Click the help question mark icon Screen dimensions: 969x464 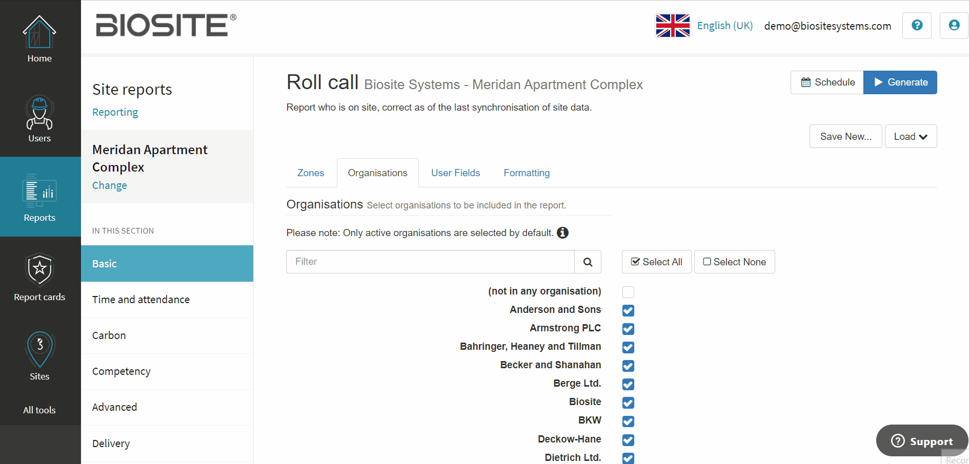(917, 26)
